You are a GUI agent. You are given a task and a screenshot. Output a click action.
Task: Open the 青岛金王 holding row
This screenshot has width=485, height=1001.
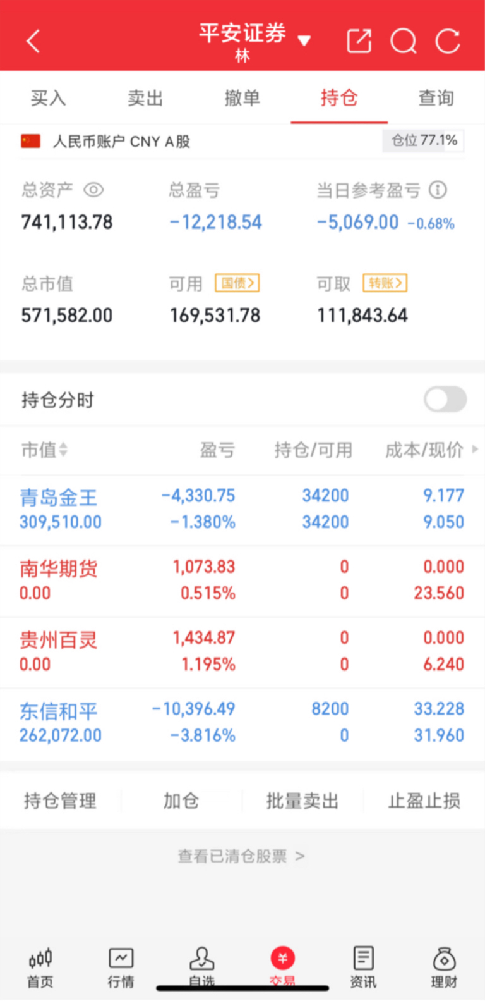click(x=242, y=510)
